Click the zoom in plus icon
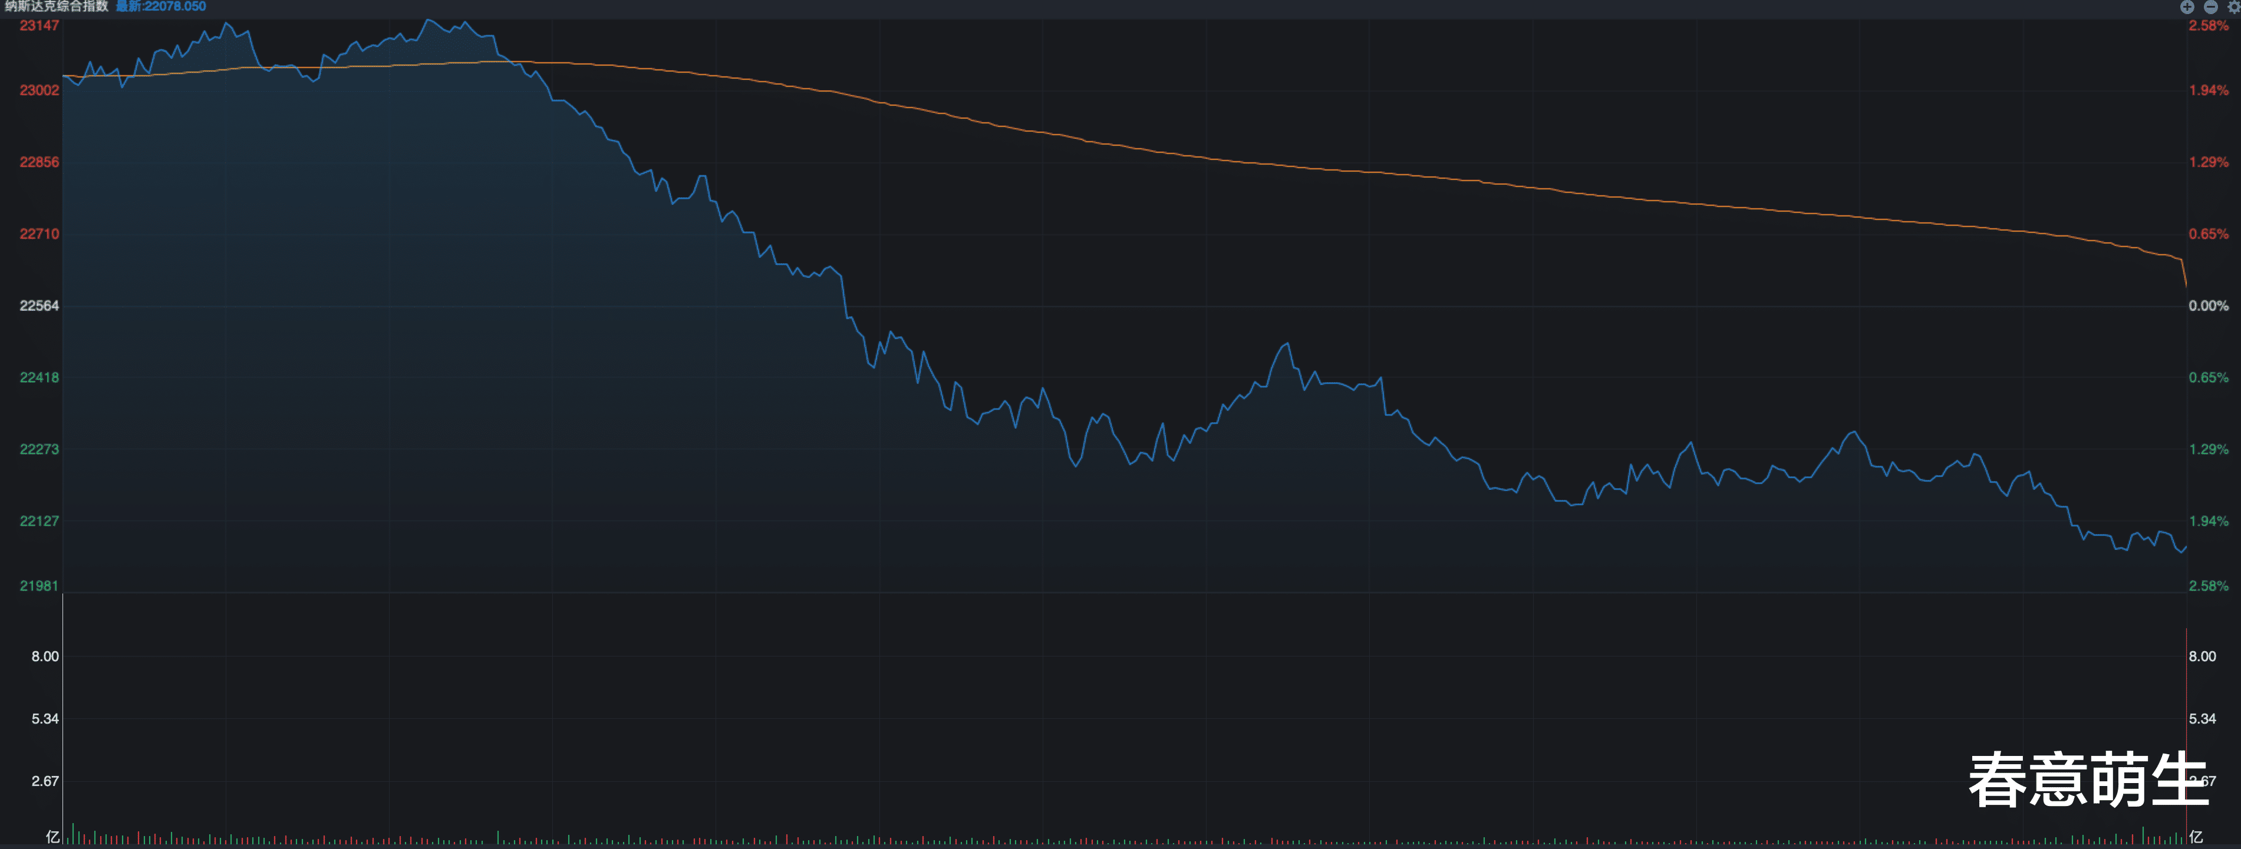Viewport: 2241px width, 849px height. [2187, 7]
